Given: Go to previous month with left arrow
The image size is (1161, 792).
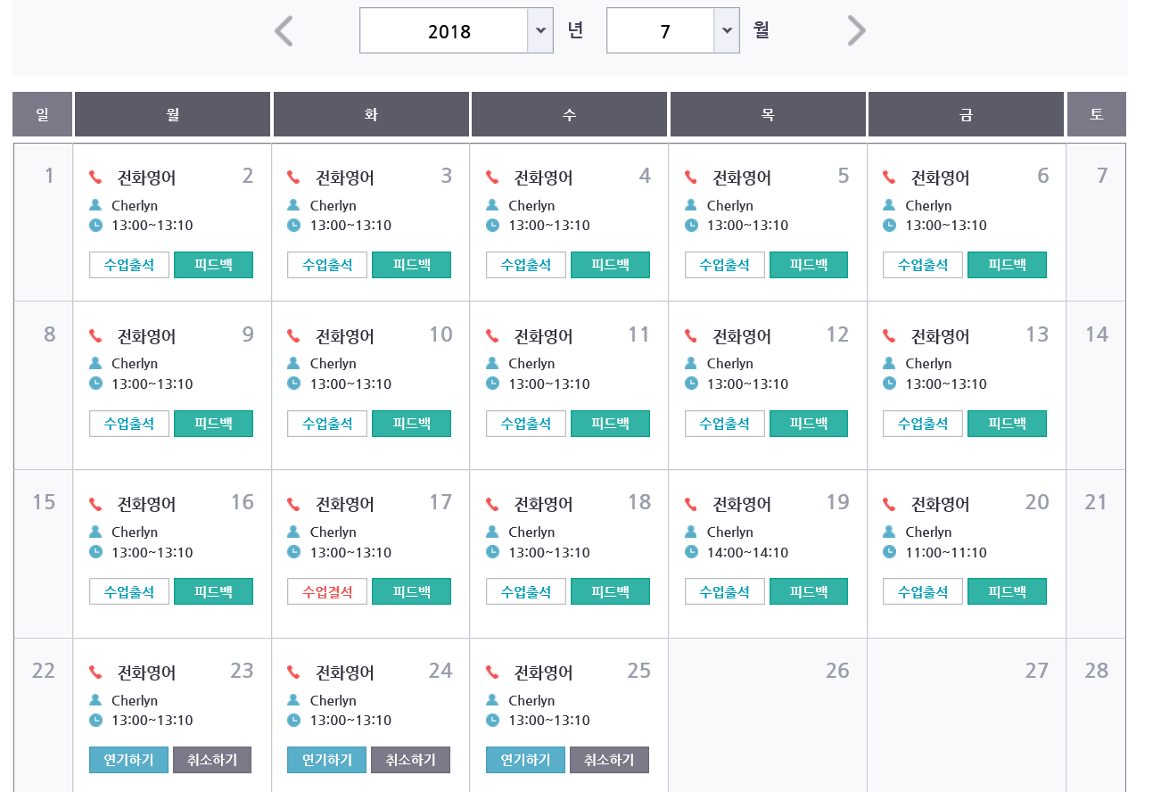Looking at the screenshot, I should [x=284, y=31].
